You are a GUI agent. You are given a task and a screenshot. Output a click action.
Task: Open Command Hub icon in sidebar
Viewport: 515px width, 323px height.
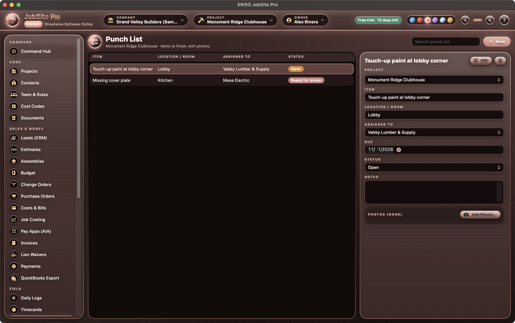click(x=14, y=51)
